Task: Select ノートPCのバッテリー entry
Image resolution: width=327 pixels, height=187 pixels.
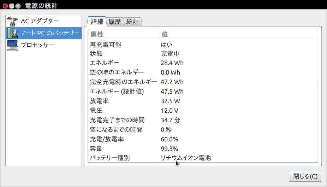Action: [43, 33]
